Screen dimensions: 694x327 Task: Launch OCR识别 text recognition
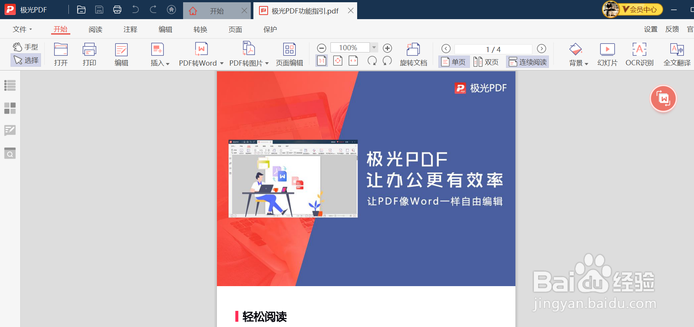click(639, 55)
